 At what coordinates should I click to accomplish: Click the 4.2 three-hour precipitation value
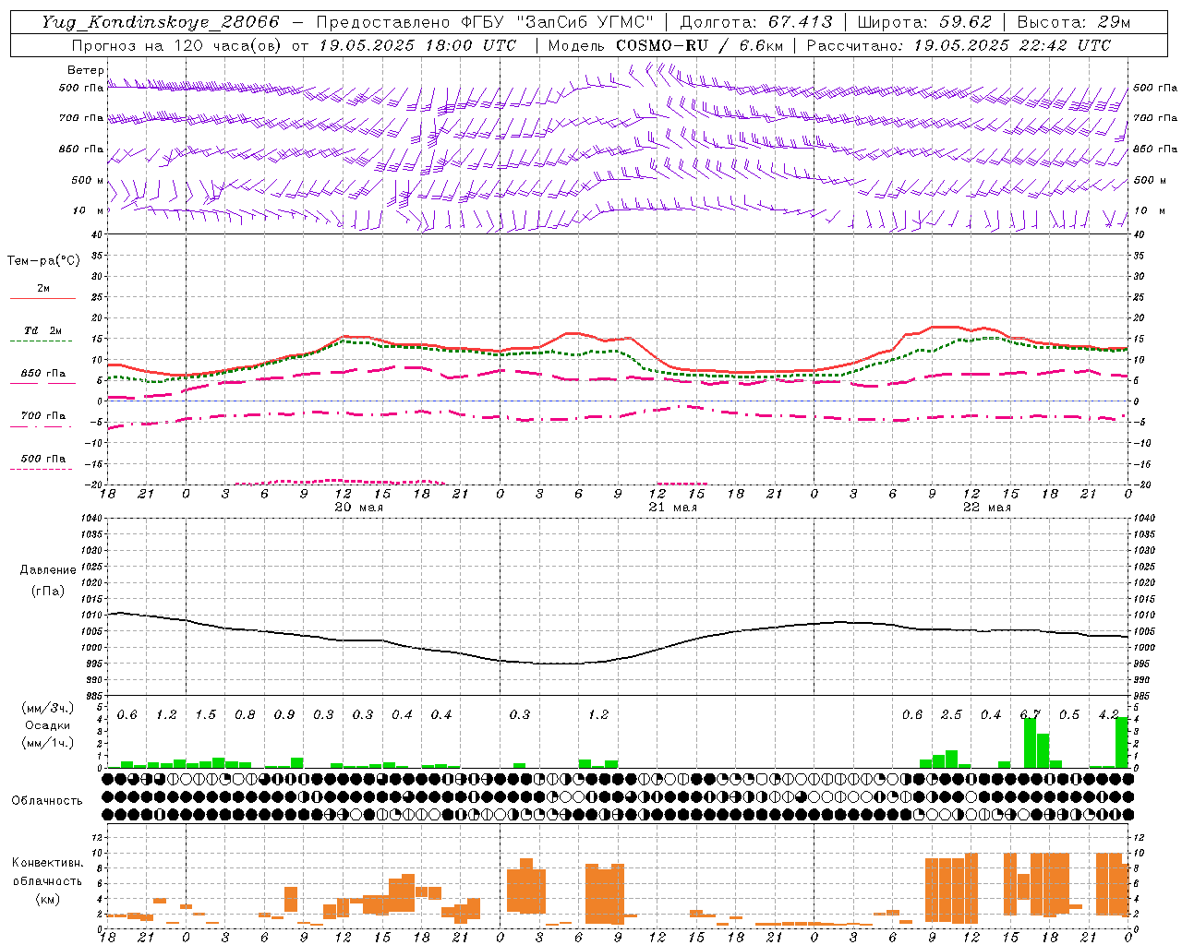point(1108,715)
